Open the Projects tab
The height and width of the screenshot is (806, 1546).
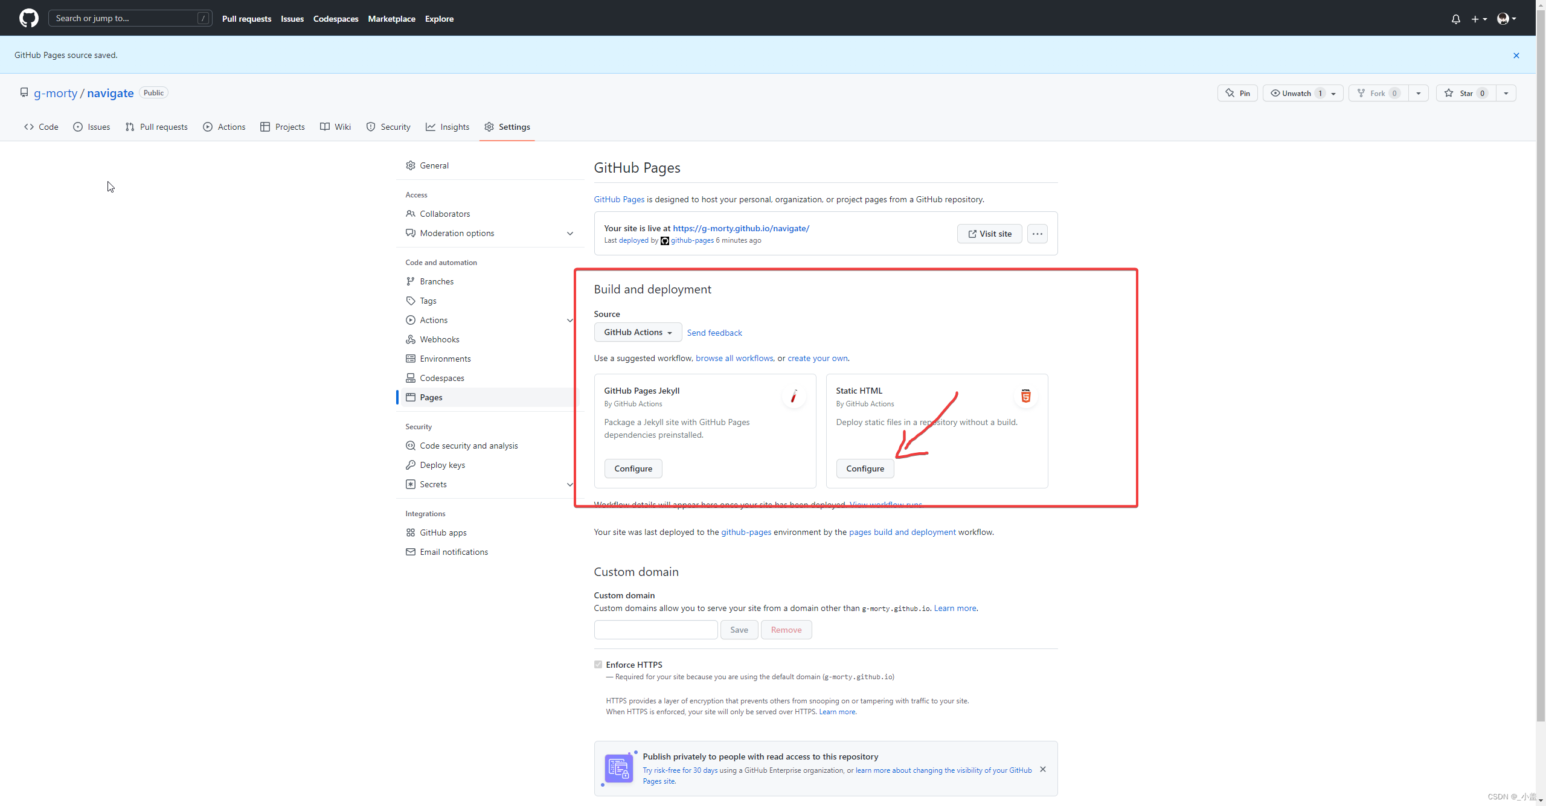(x=283, y=127)
